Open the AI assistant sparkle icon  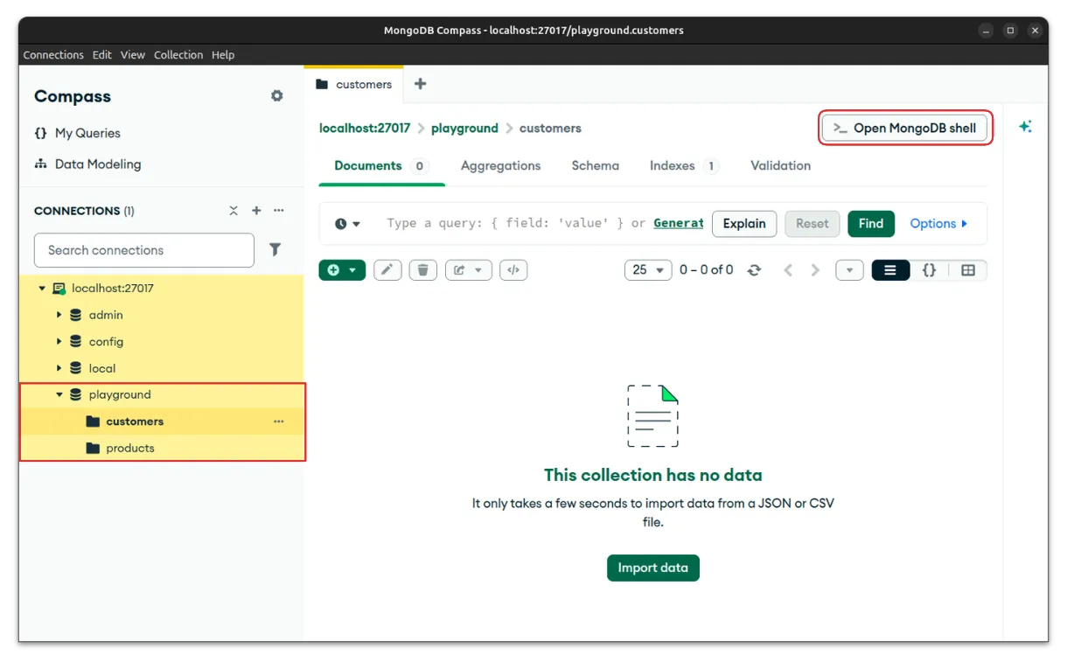coord(1025,127)
